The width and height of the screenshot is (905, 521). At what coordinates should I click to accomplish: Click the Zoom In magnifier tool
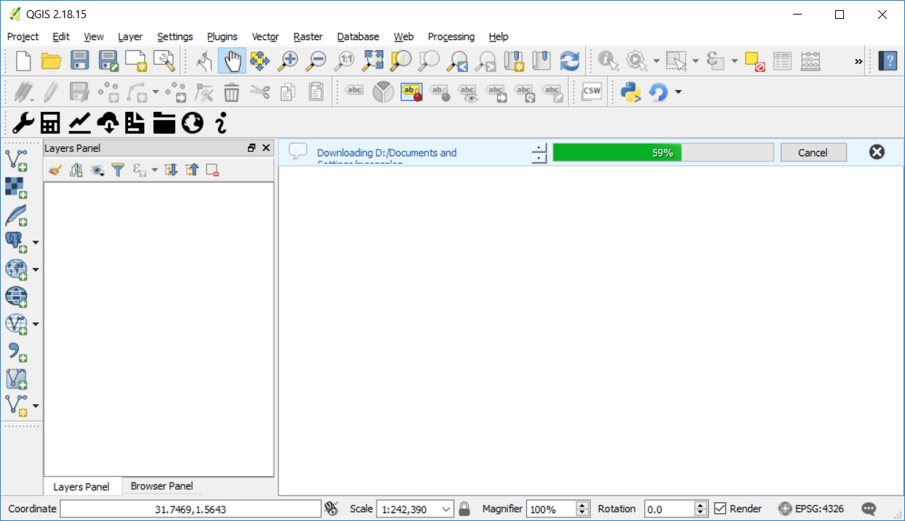289,61
